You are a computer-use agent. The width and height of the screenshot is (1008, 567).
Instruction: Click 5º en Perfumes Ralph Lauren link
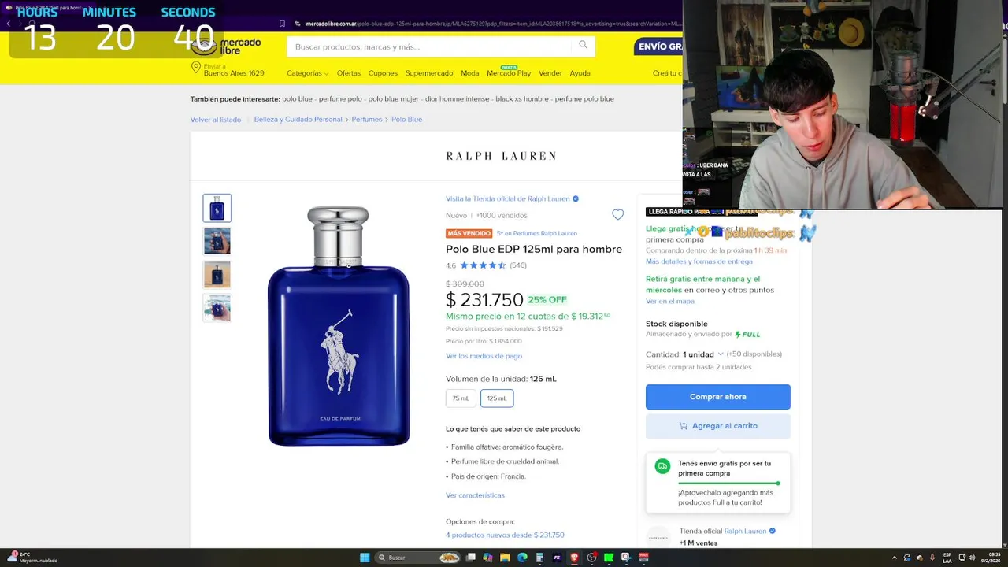[x=537, y=234]
